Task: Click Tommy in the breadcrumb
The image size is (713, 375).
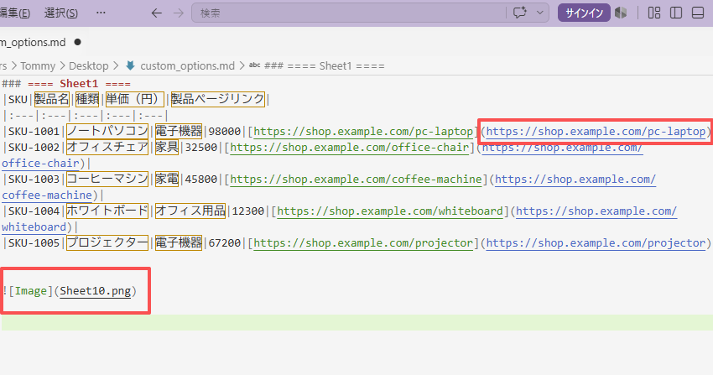Action: click(38, 66)
